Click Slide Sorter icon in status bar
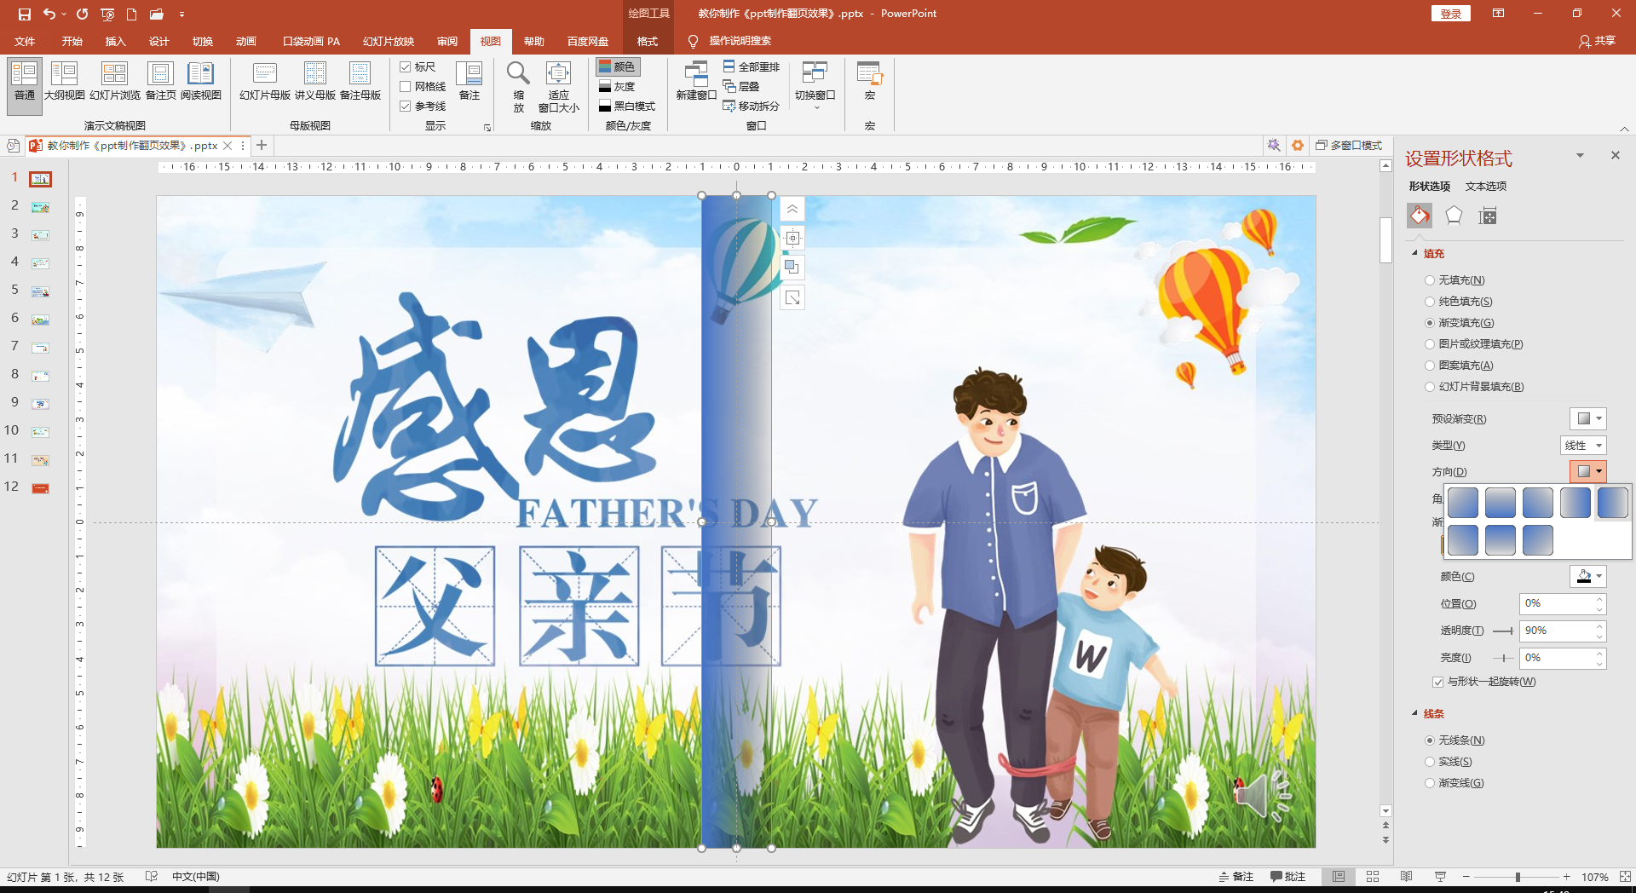The image size is (1636, 893). pos(1373,877)
